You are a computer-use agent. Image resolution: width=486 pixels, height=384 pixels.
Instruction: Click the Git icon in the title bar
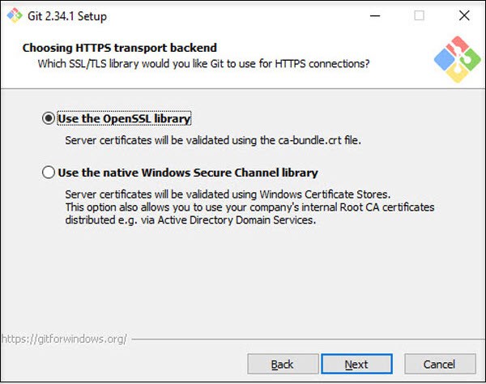pyautogui.click(x=13, y=15)
